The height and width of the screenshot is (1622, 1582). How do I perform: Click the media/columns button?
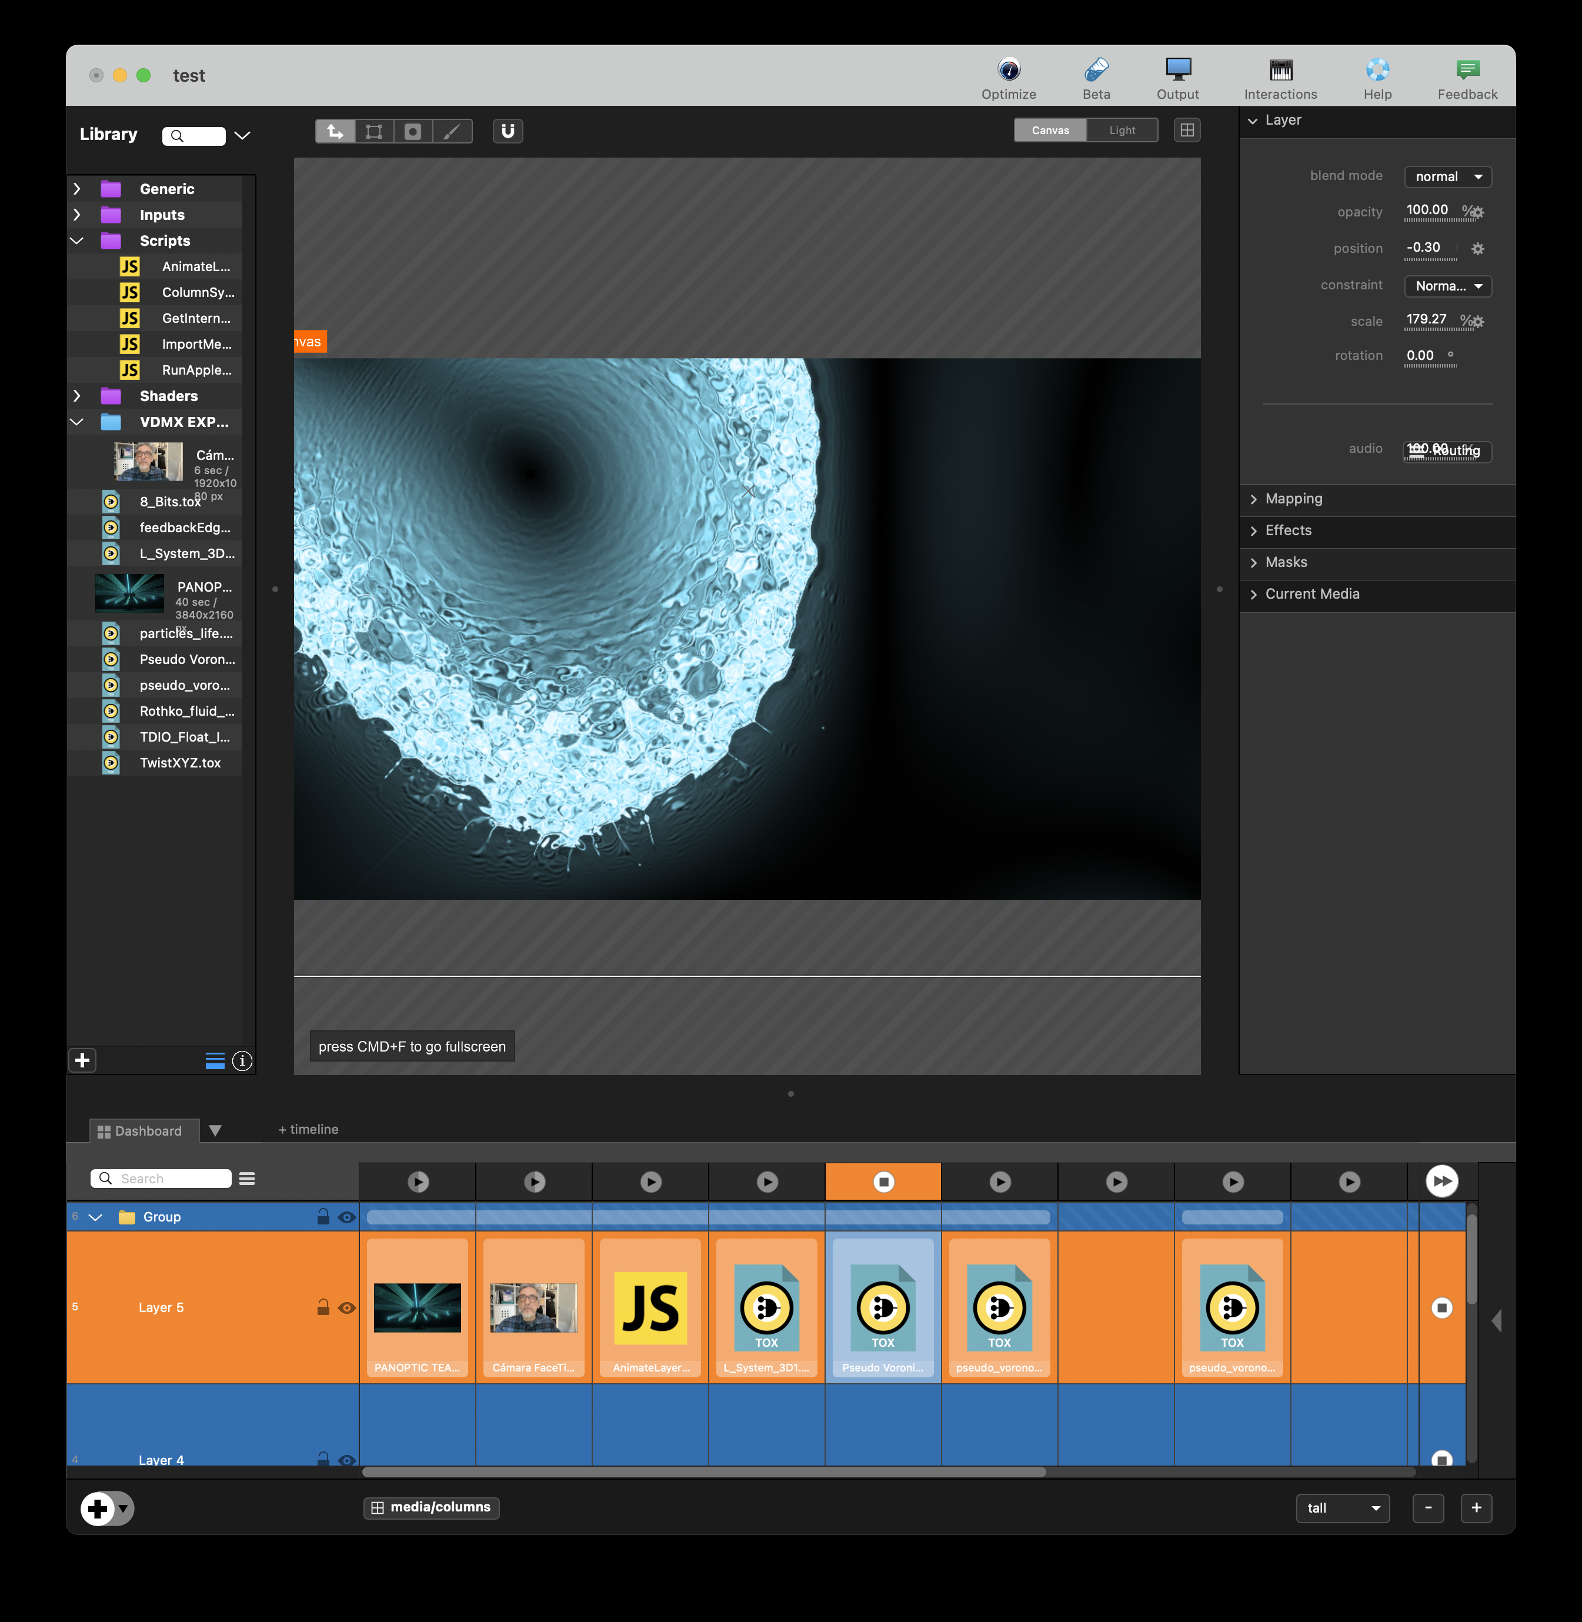(430, 1507)
